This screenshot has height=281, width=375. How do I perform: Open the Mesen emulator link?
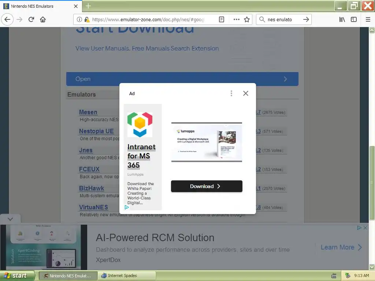88,112
